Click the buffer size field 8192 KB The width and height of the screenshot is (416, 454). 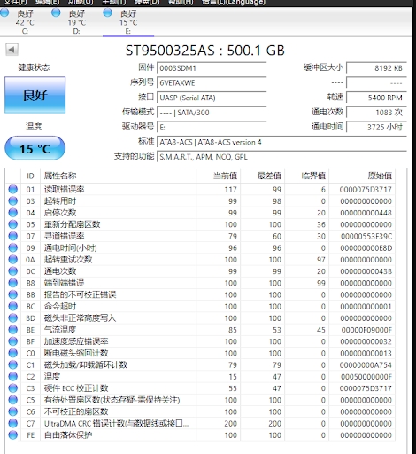tap(376, 68)
